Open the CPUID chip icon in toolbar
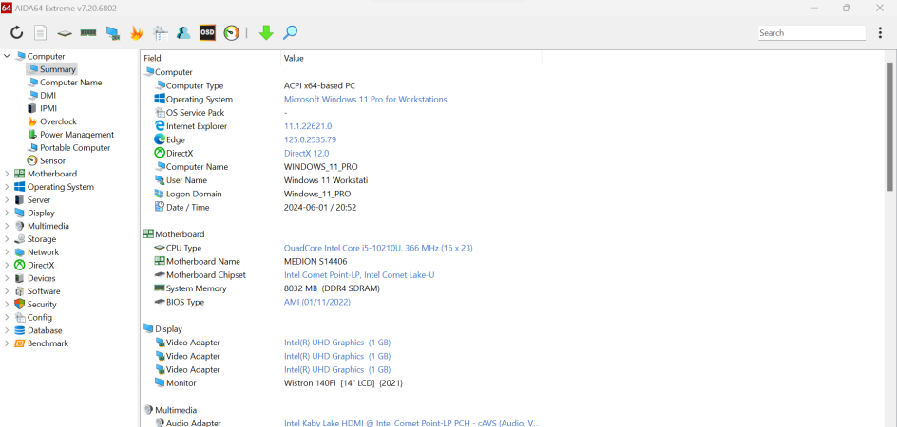The image size is (897, 427). tap(64, 33)
